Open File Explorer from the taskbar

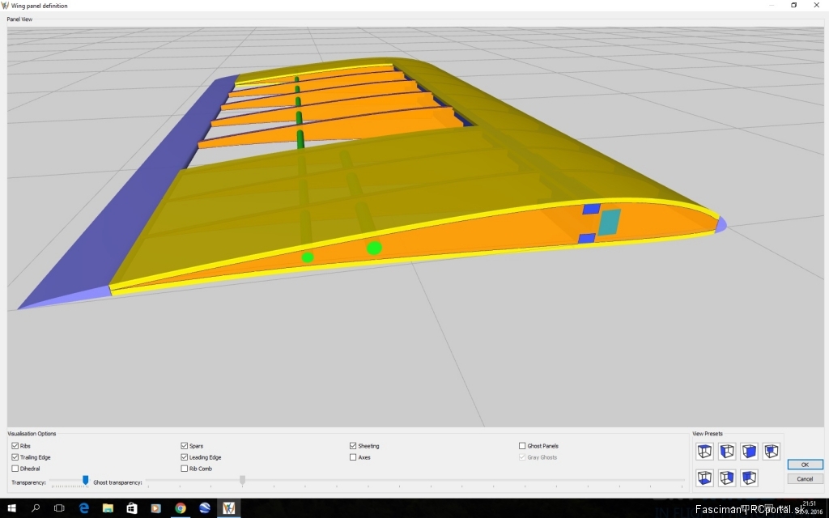tap(108, 508)
